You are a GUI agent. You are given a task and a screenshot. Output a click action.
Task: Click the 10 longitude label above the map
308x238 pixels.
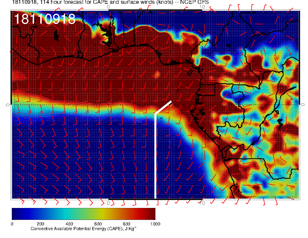[203, 6]
